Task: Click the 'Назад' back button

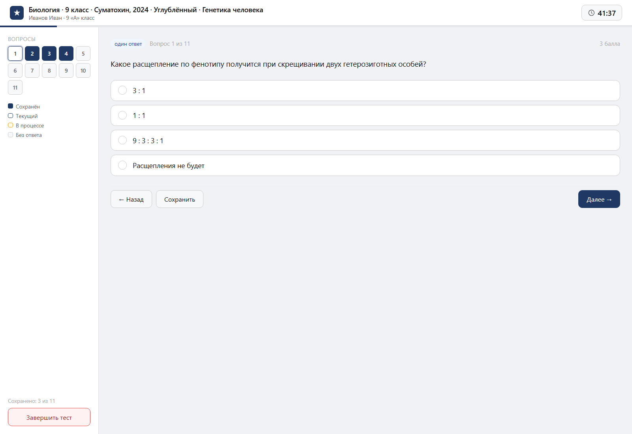Action: click(x=131, y=199)
